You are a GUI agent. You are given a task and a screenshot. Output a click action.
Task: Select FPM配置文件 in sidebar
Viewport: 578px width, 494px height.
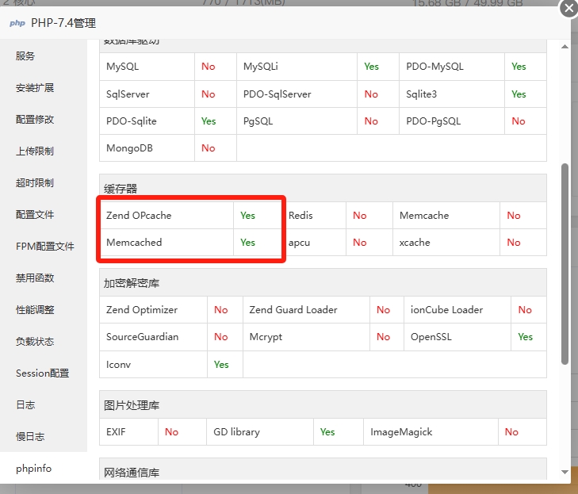[x=45, y=247]
